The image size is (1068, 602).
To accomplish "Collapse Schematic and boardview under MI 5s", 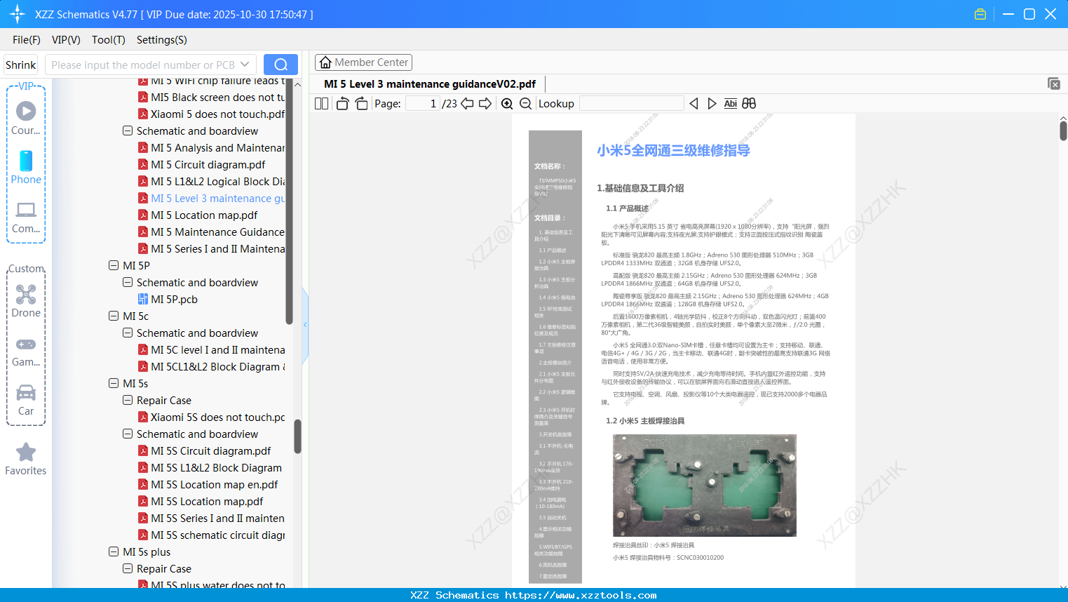I will (128, 434).
